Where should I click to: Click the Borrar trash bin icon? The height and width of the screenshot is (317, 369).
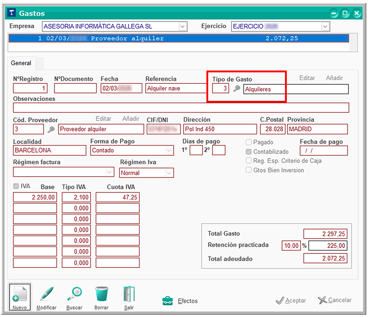(x=102, y=294)
